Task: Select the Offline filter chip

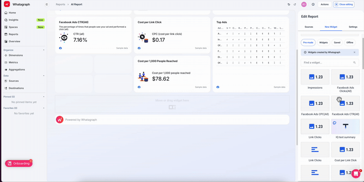Action: click(350, 42)
